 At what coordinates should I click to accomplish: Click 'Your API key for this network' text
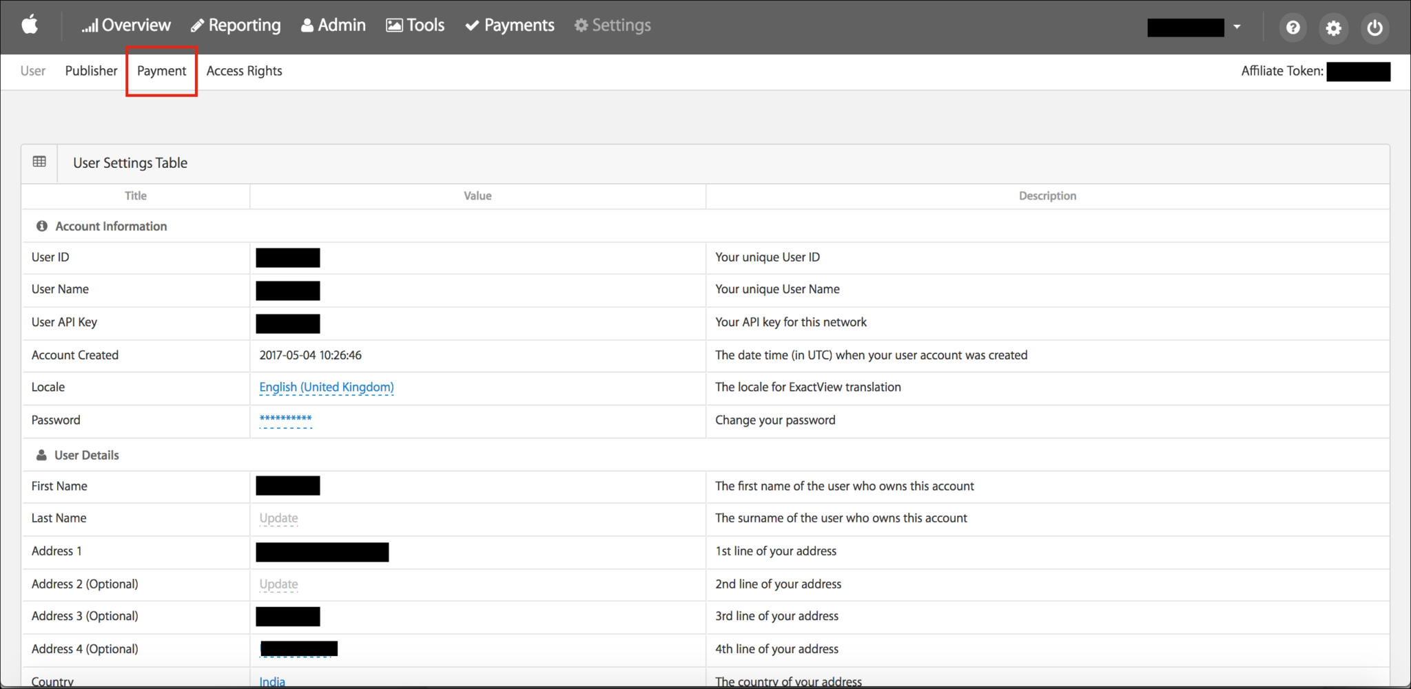pos(791,322)
